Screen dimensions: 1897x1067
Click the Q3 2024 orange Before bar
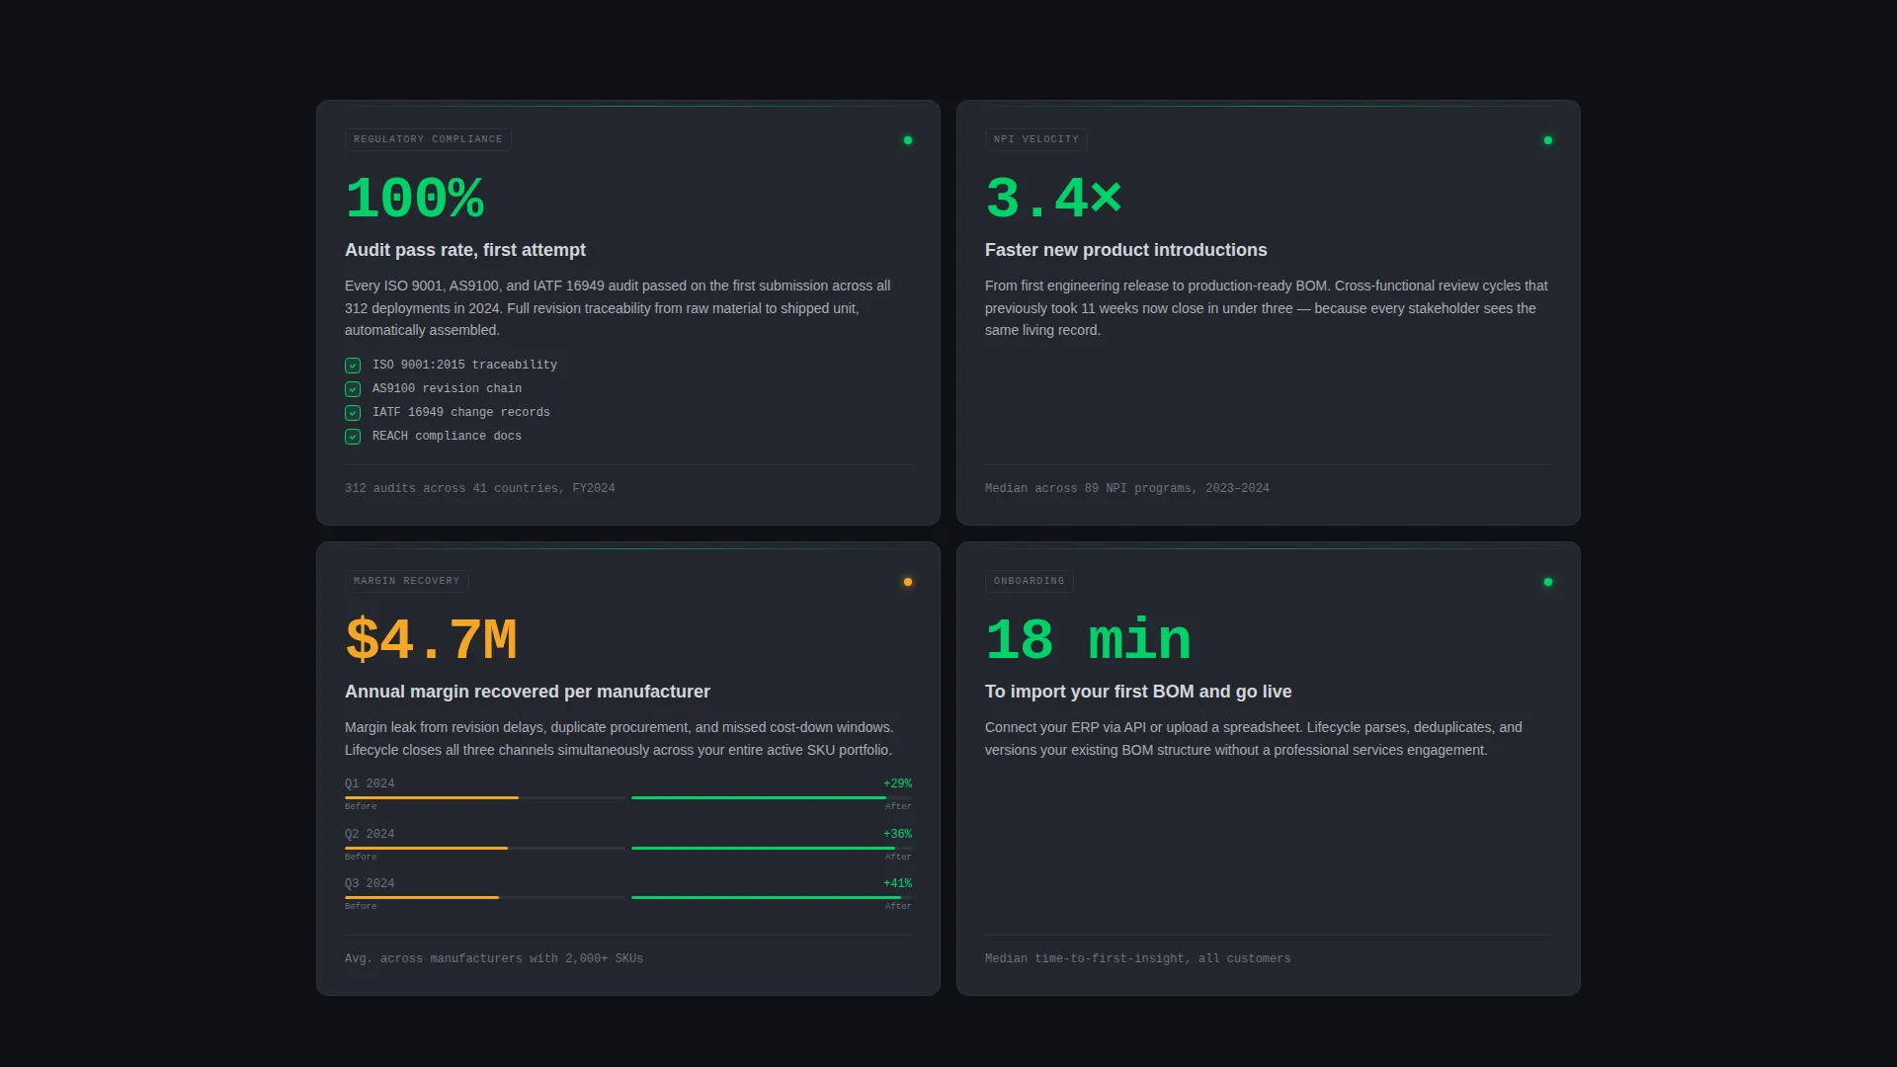[x=422, y=897]
